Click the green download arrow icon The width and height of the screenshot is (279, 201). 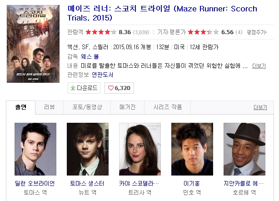coord(73,88)
